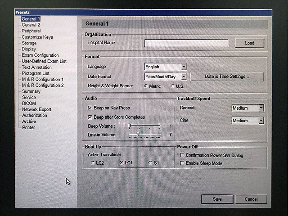The height and width of the screenshot is (216, 288).
Task: Click the Line-in Volume slider
Action: (x=144, y=135)
